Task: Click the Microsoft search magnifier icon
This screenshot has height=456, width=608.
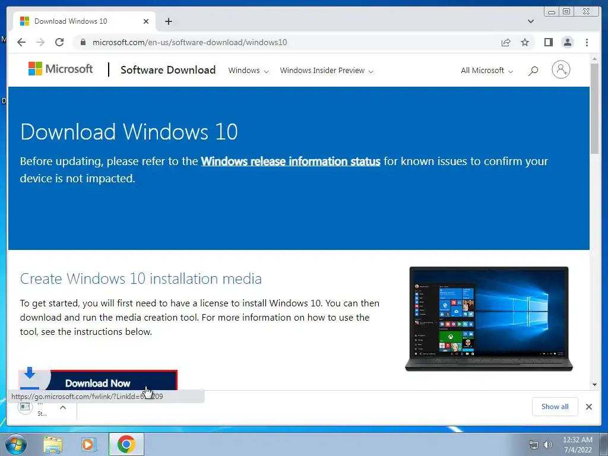Action: point(533,71)
